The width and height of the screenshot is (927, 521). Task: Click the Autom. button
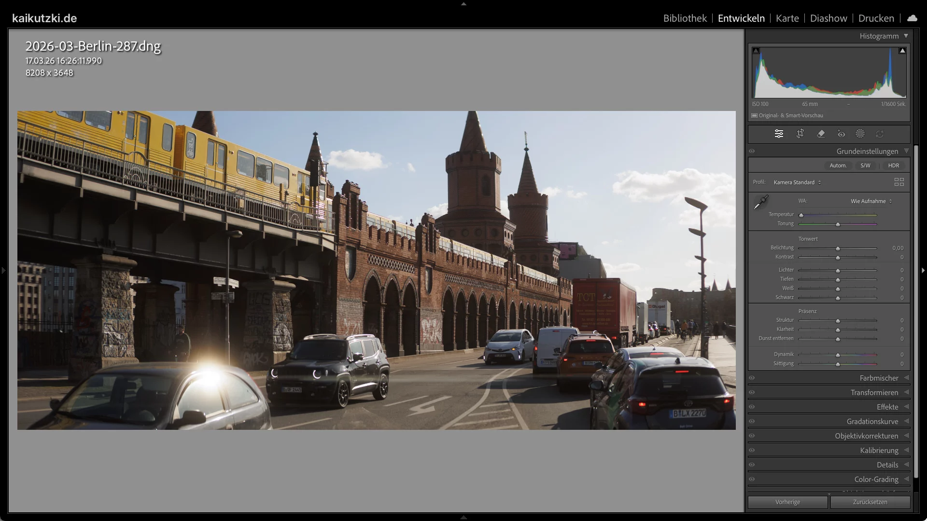tap(839, 165)
